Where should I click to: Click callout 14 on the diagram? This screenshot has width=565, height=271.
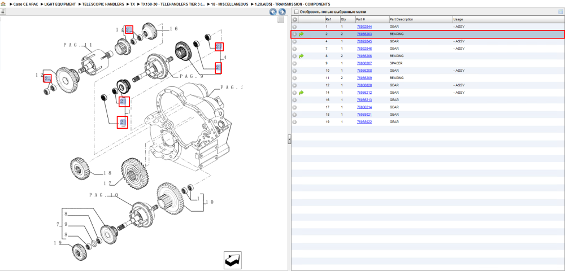[120, 29]
